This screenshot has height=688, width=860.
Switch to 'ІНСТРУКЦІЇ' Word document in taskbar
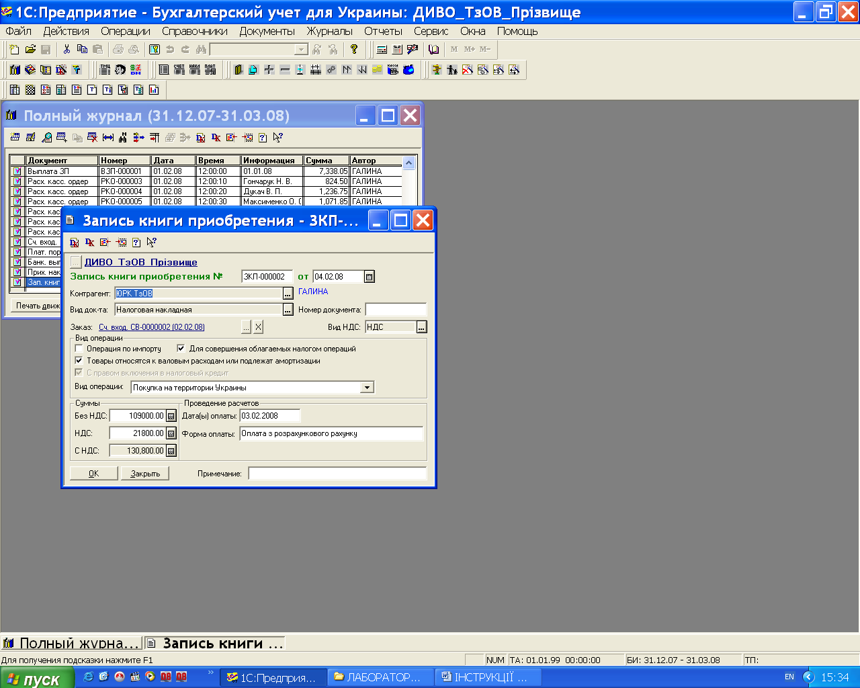[x=489, y=677]
